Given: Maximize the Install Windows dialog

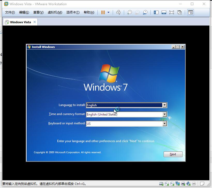Looking at the screenshot, I should (x=178, y=47).
